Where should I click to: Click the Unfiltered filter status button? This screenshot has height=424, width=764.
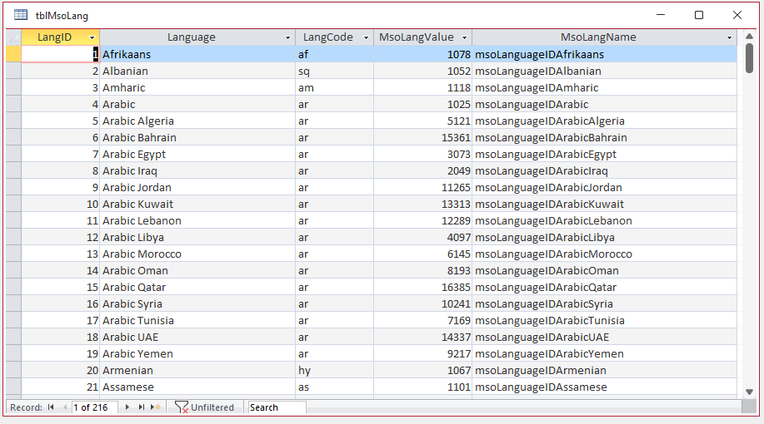coord(205,407)
